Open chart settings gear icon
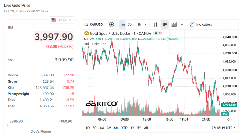This screenshot has width=242, height=135. pyautogui.click(x=229, y=120)
